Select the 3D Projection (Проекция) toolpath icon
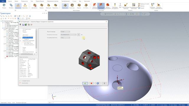The image size is (189, 106). click(48, 6)
